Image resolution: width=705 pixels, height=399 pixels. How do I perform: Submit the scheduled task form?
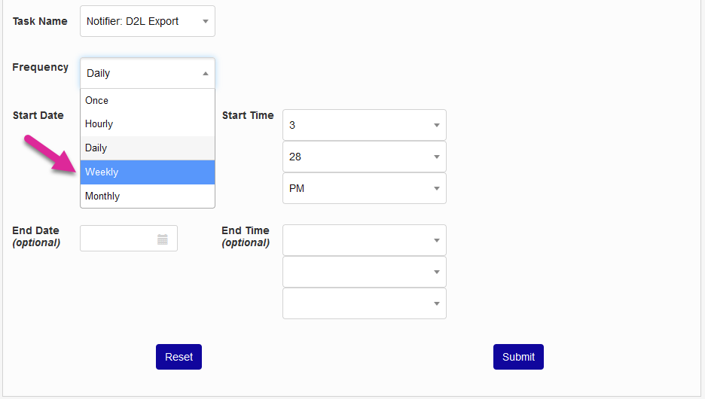[518, 357]
